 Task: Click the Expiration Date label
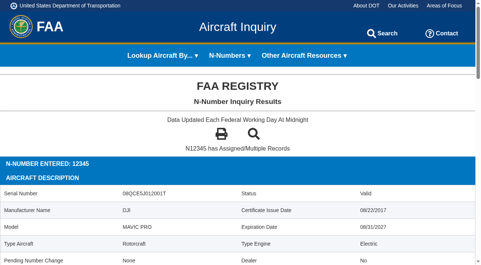click(259, 227)
